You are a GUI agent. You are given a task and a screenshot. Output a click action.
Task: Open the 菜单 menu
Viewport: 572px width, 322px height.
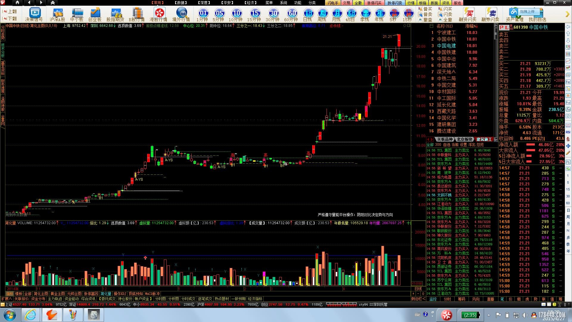pyautogui.click(x=269, y=3)
